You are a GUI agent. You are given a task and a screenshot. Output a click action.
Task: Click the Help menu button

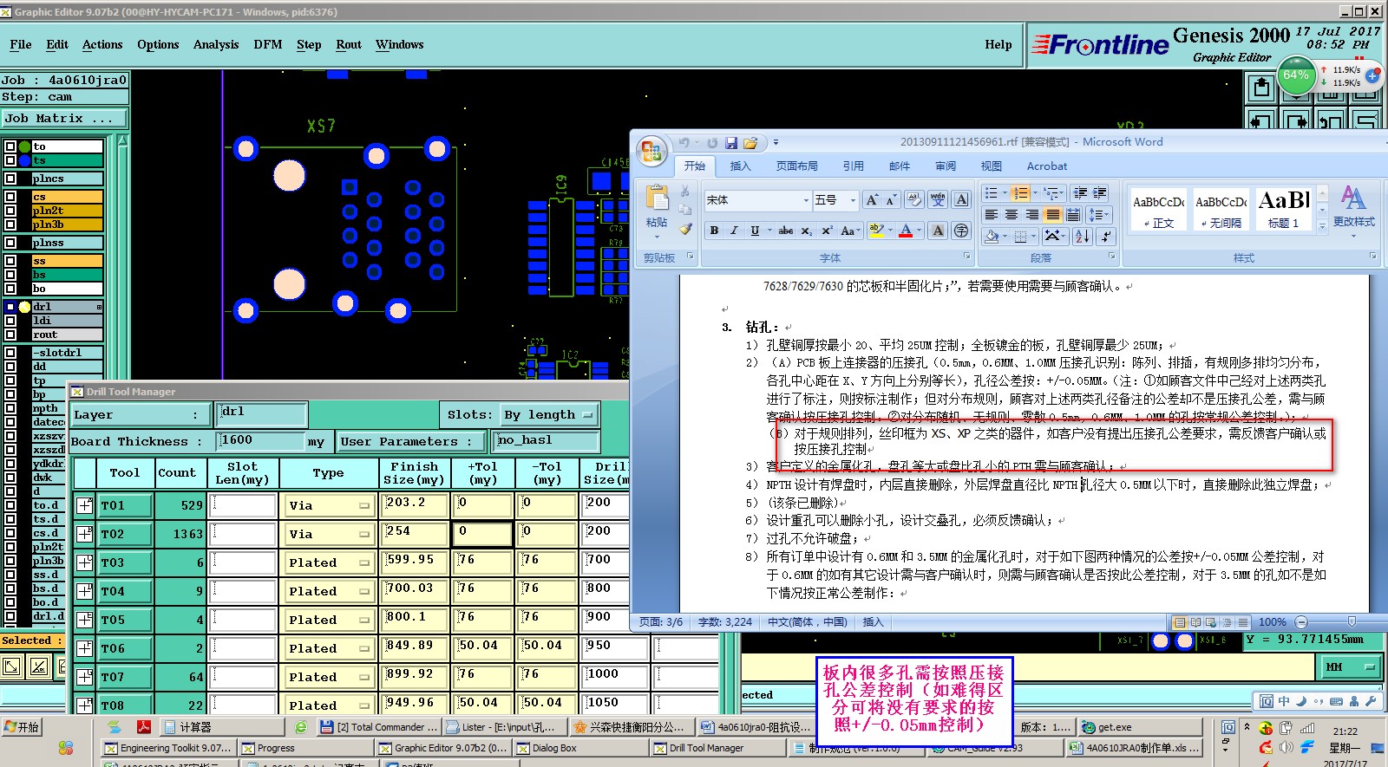(998, 44)
